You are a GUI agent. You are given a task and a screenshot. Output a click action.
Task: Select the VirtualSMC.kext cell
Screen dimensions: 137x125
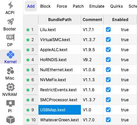60,40
